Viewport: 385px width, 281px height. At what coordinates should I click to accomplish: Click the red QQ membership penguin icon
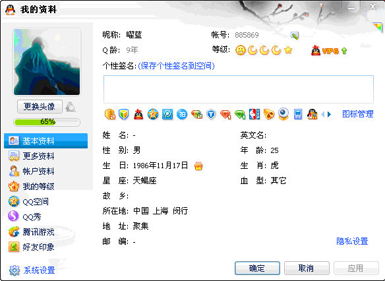(x=138, y=114)
